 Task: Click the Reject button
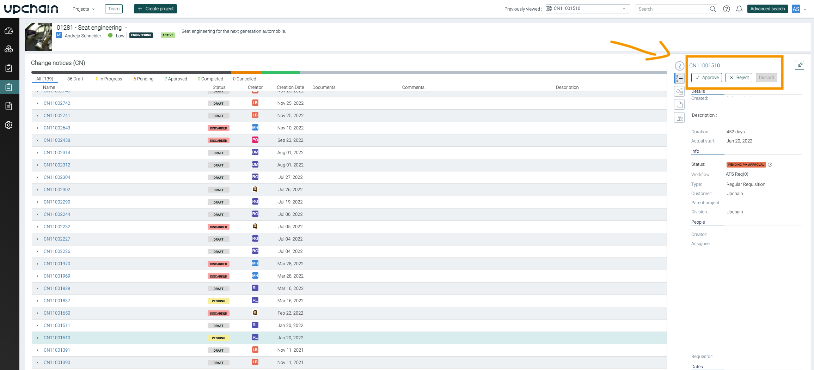point(739,78)
